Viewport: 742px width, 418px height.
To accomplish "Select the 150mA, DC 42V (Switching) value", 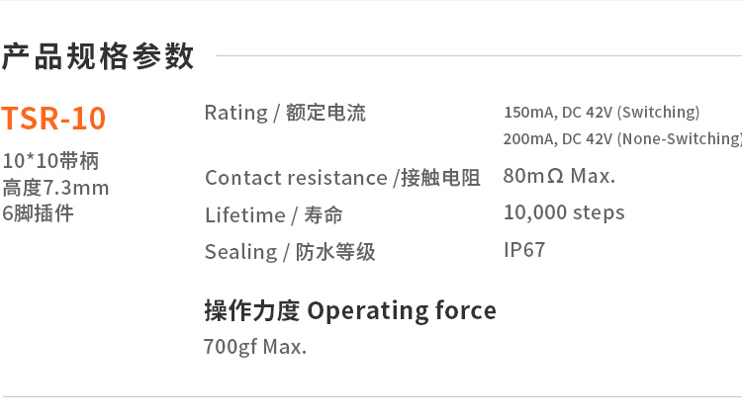I will (602, 113).
